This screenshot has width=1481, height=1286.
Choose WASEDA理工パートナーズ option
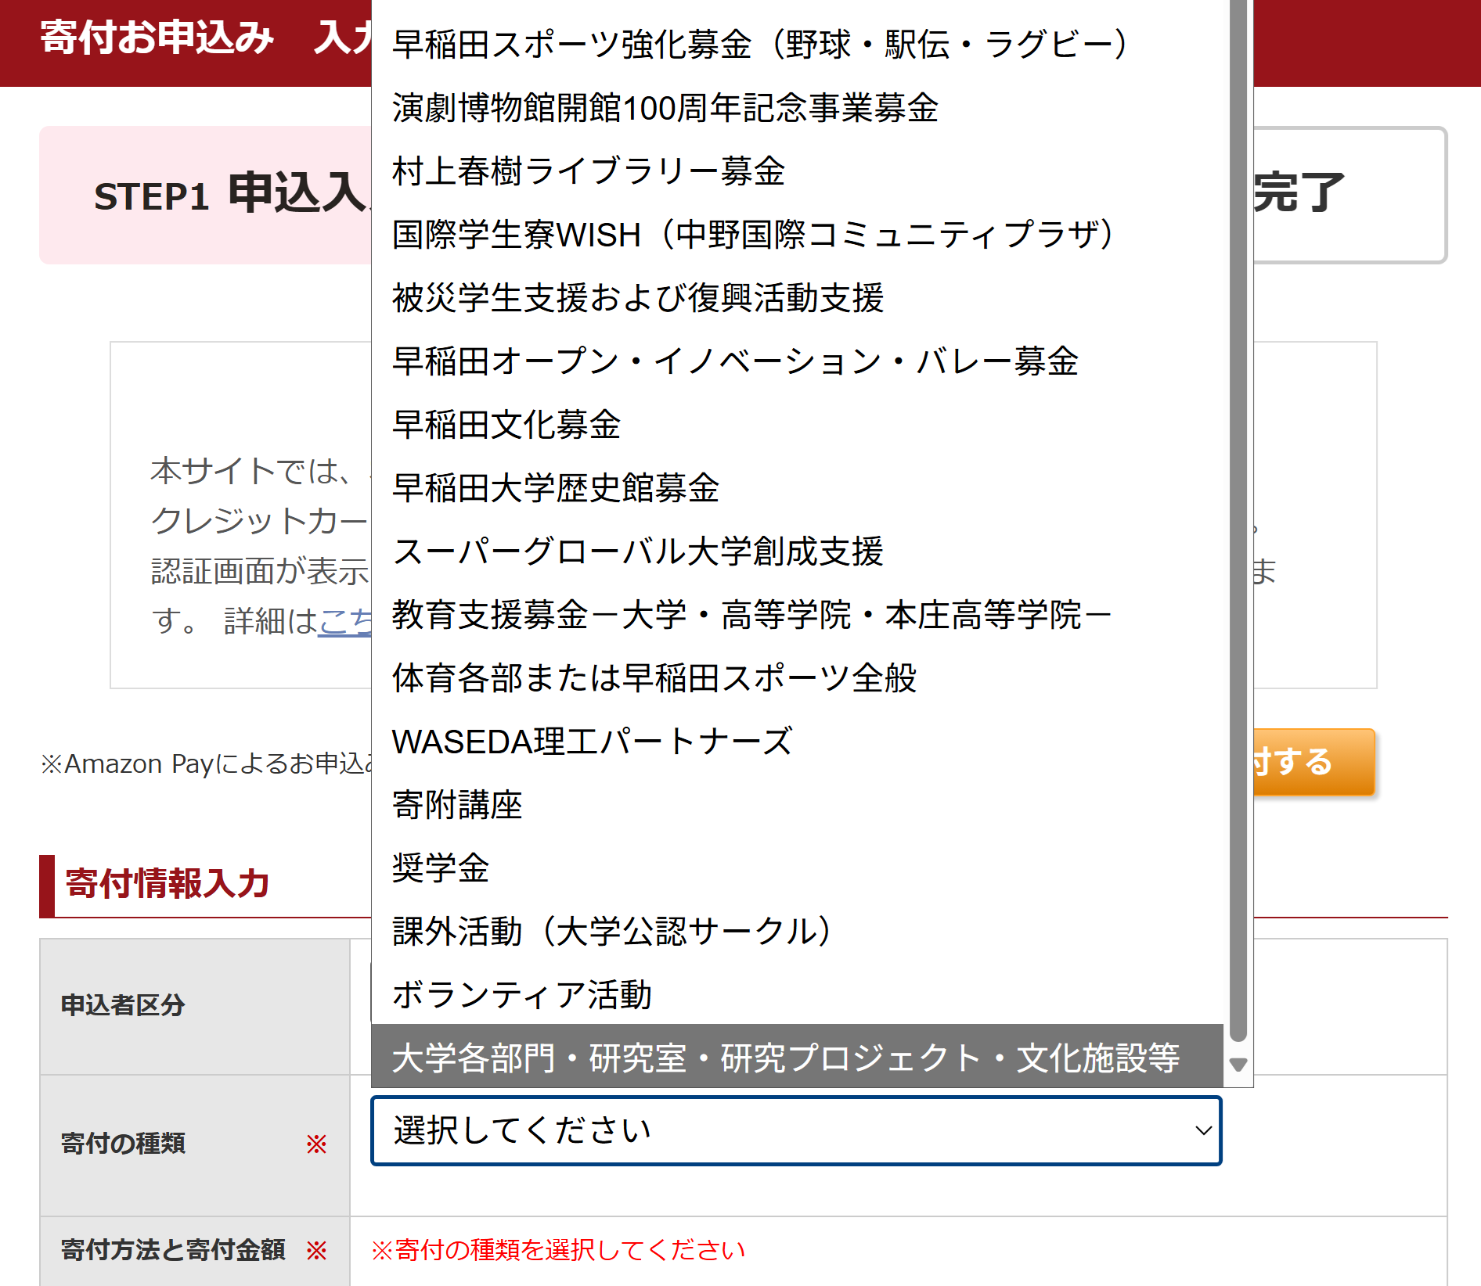(x=797, y=741)
